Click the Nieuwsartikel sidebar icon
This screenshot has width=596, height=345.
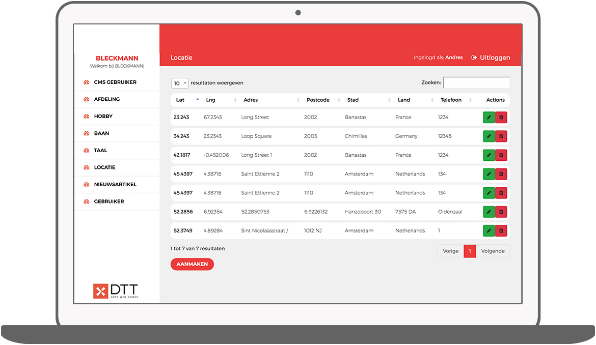[x=86, y=184]
